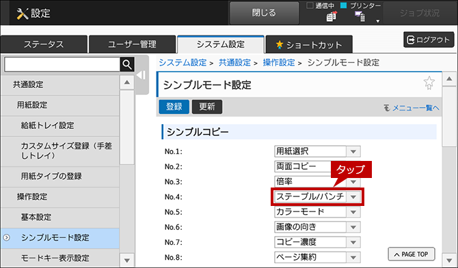Image resolution: width=458 pixels, height=268 pixels.
Task: Click the blue 登録 button
Action: click(174, 106)
